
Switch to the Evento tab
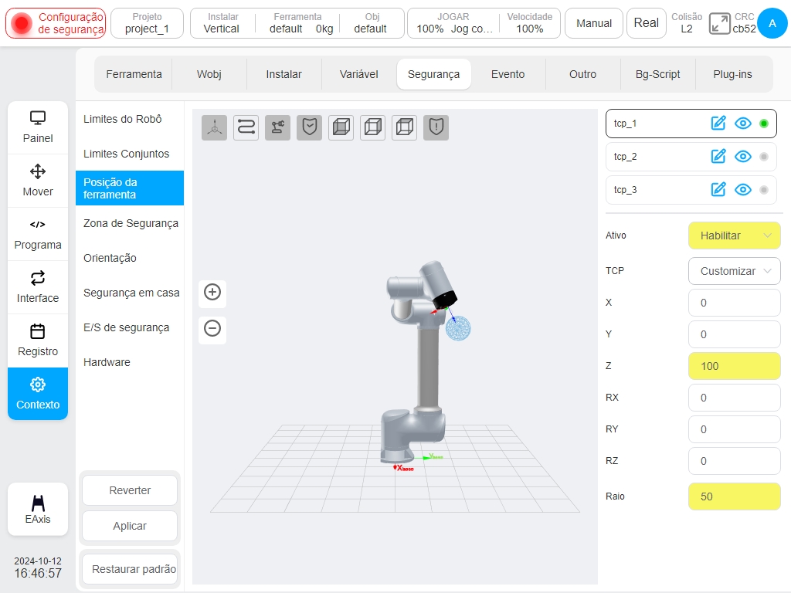[508, 74]
